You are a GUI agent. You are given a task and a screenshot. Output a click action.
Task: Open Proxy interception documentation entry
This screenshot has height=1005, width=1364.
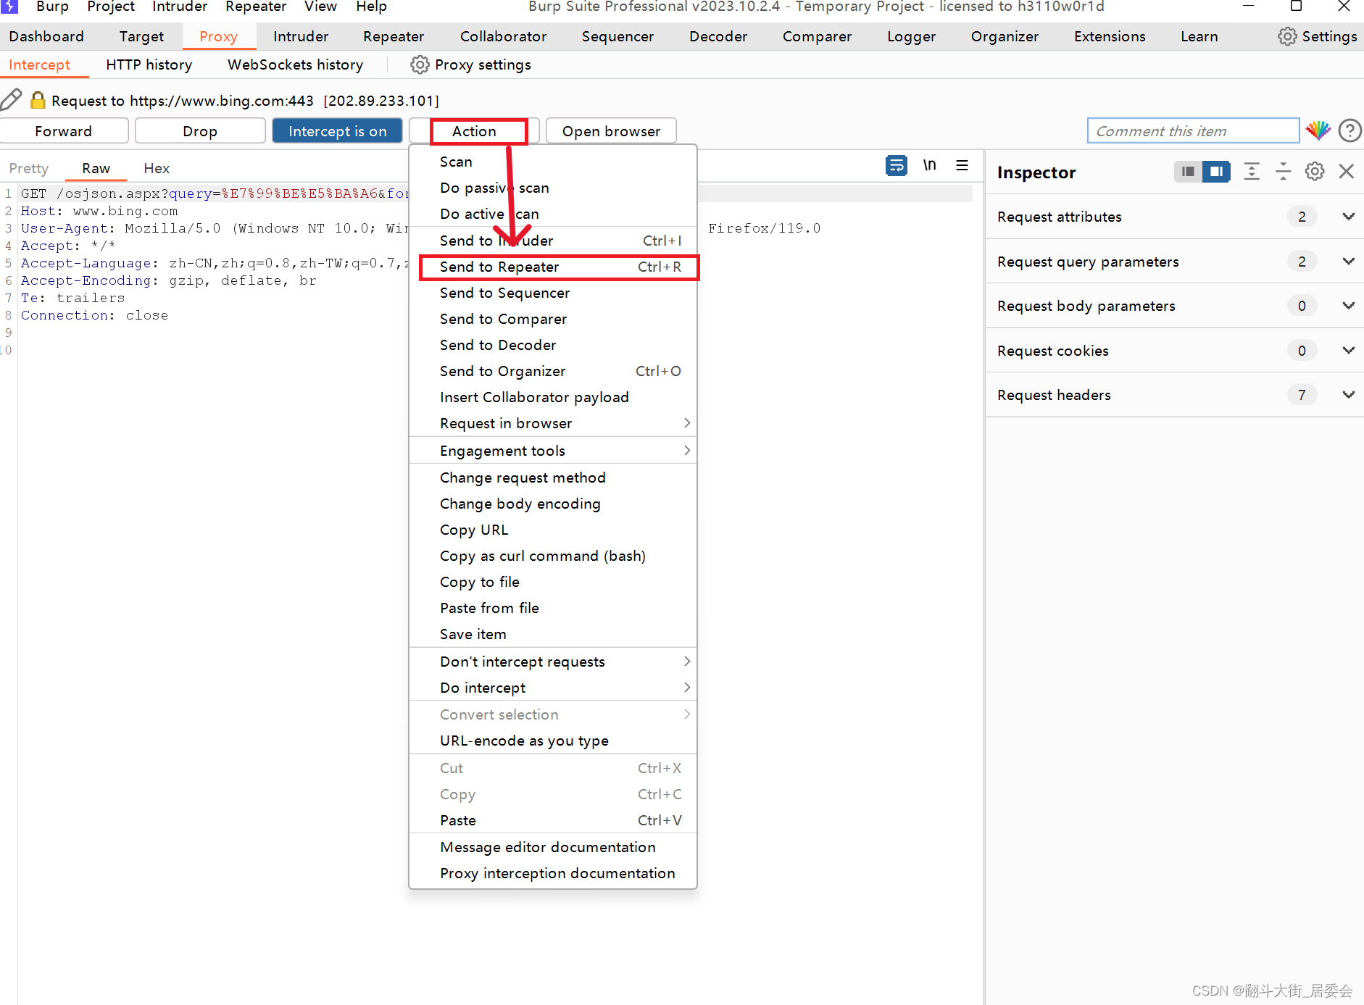point(553,873)
